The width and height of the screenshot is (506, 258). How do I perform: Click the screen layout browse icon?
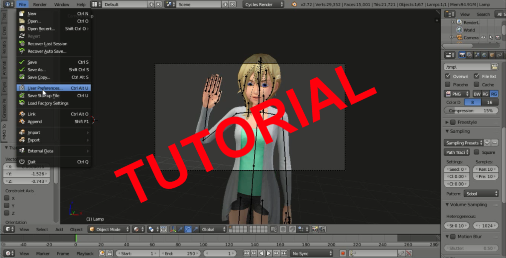point(96,4)
